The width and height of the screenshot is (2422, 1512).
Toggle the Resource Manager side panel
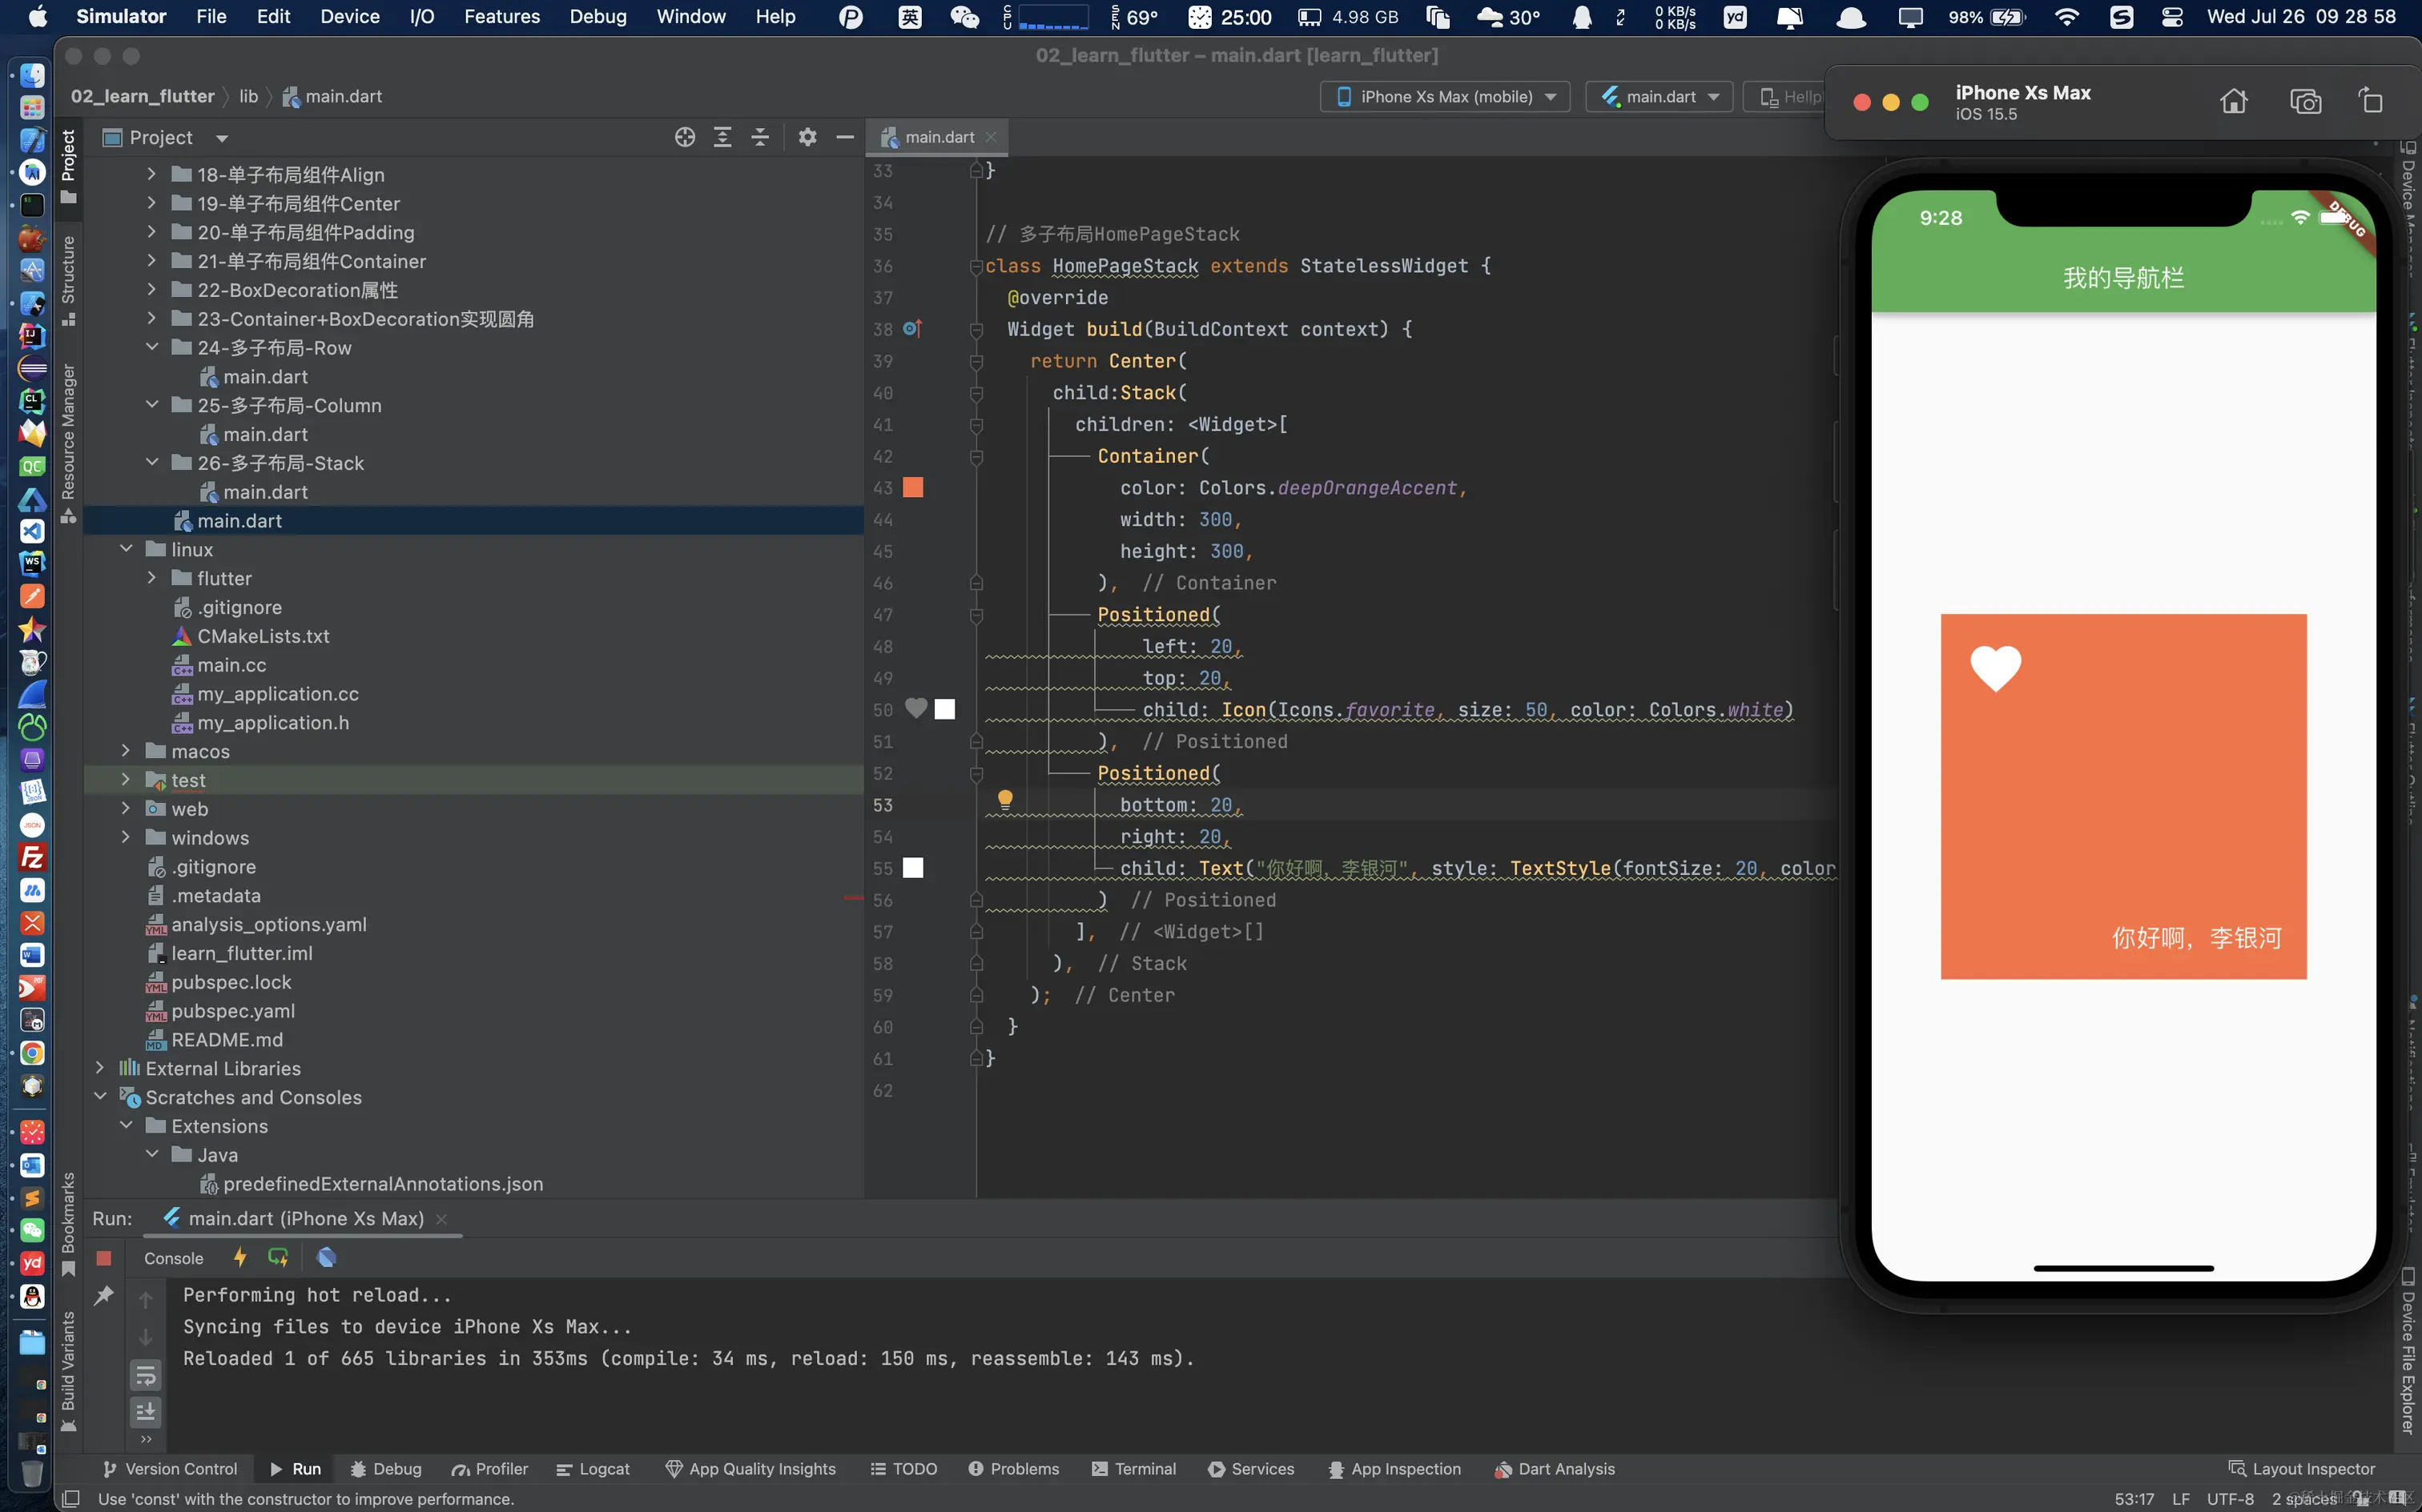(68, 443)
